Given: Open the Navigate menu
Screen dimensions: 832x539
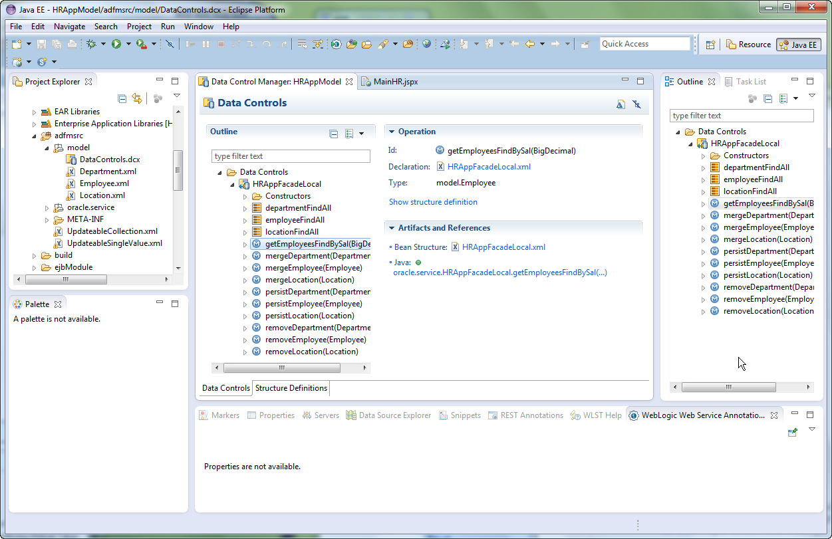Looking at the screenshot, I should pyautogui.click(x=69, y=27).
